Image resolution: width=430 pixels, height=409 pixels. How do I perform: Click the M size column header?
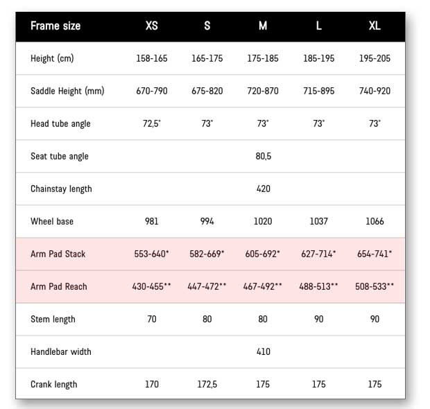coord(263,26)
